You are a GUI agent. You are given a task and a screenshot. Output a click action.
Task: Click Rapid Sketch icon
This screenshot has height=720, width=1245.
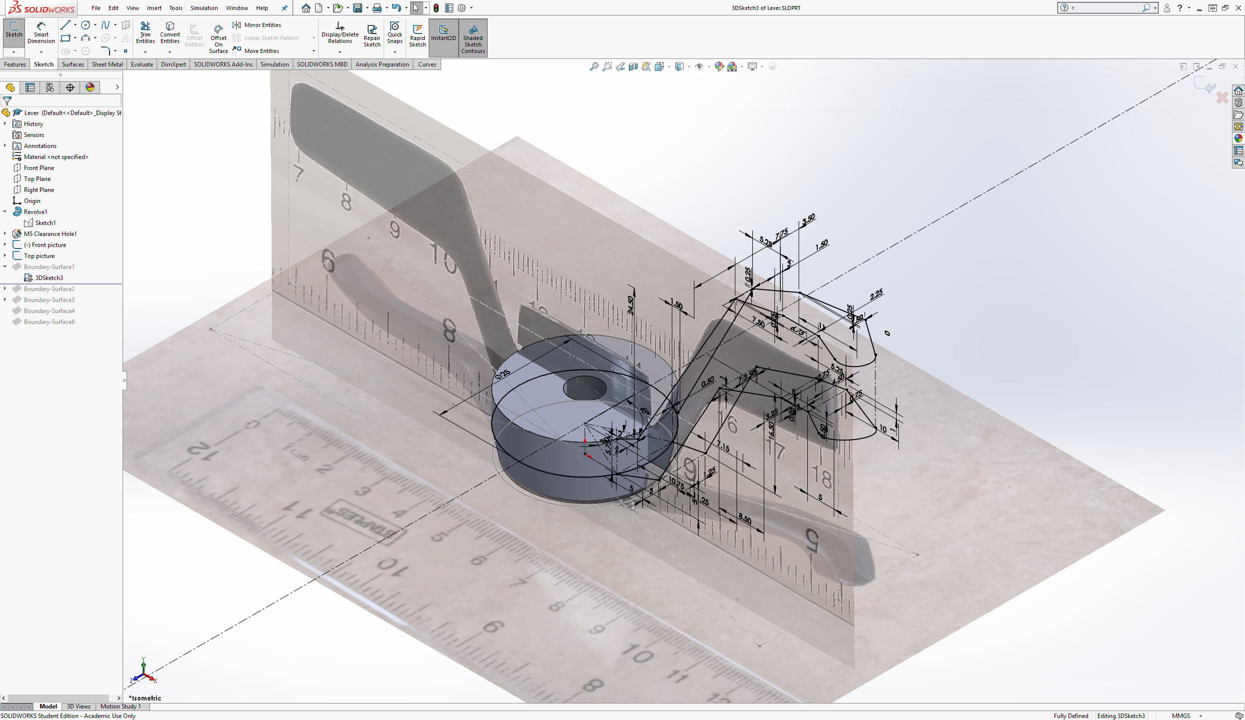(x=417, y=36)
